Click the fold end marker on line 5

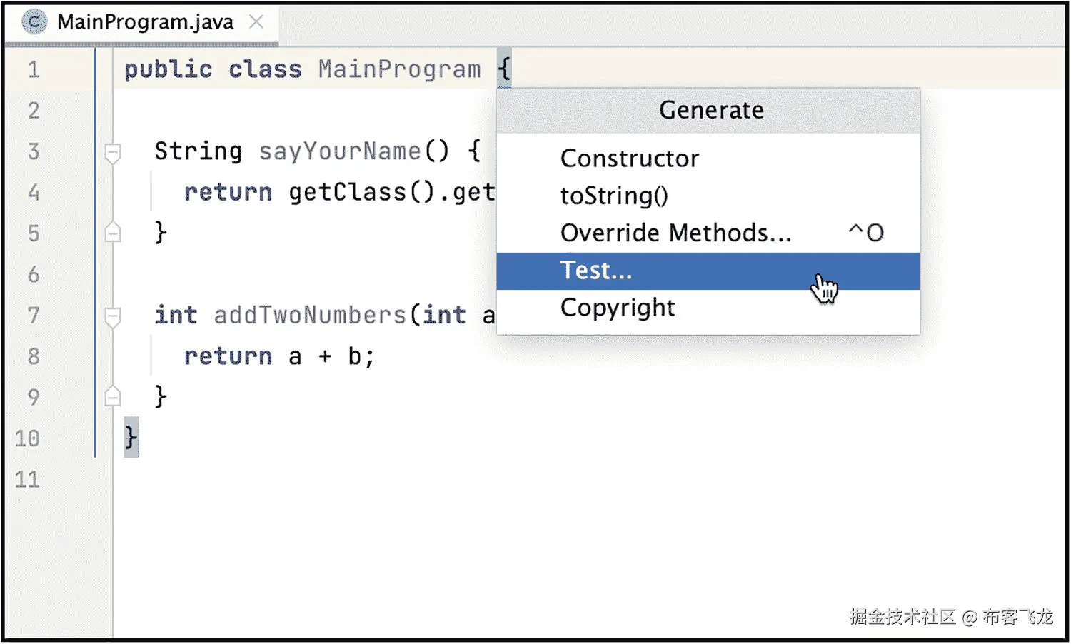coord(113,233)
